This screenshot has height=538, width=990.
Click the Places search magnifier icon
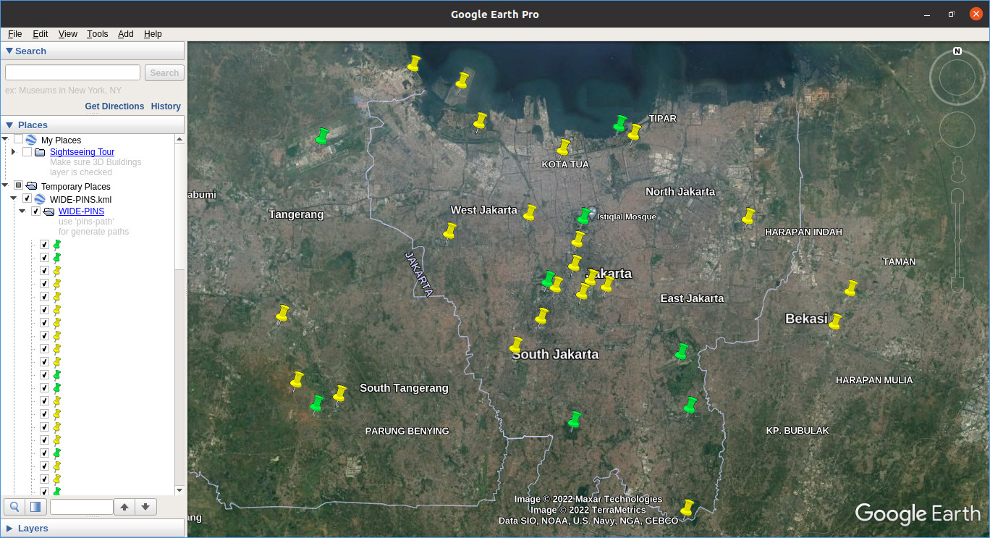pyautogui.click(x=14, y=507)
